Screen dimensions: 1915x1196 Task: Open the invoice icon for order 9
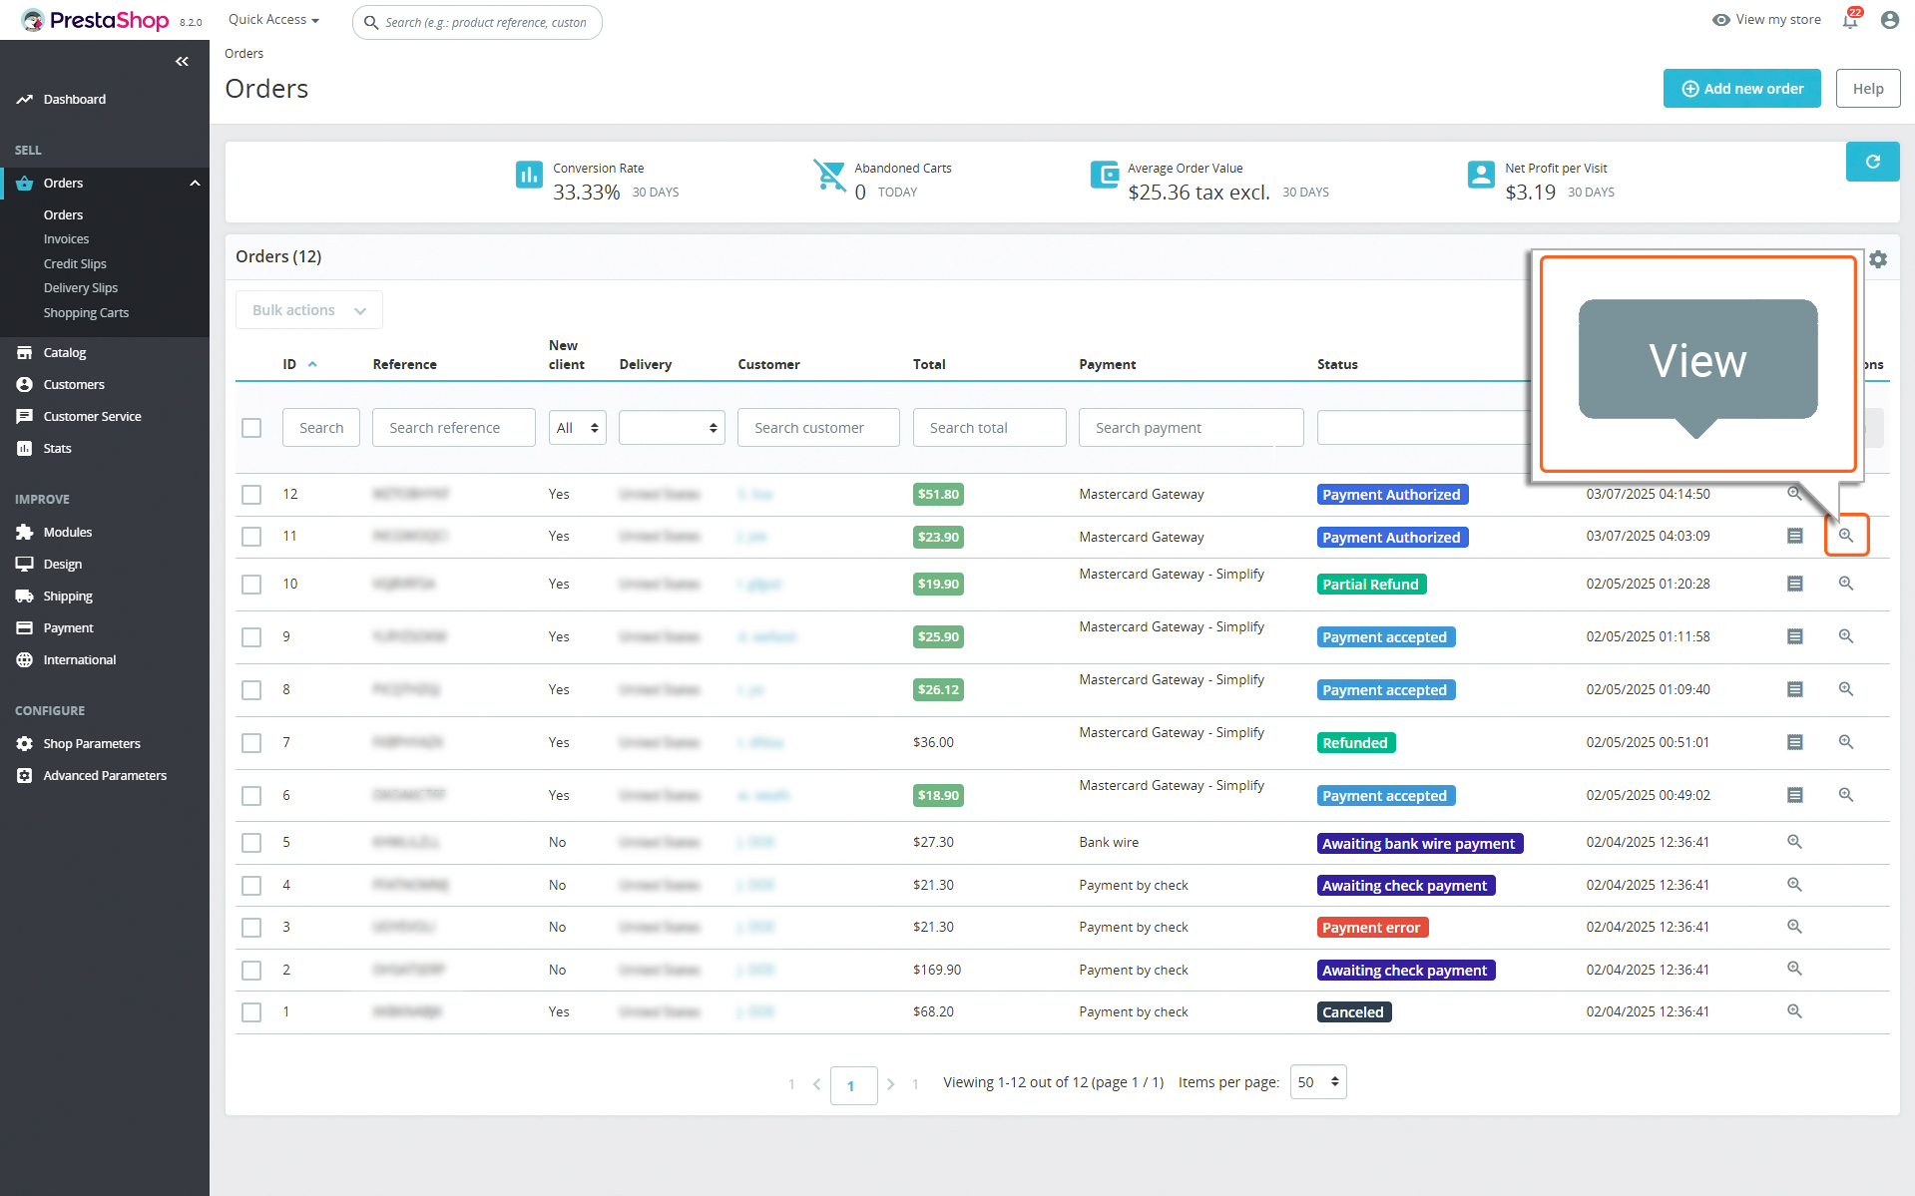(1794, 636)
